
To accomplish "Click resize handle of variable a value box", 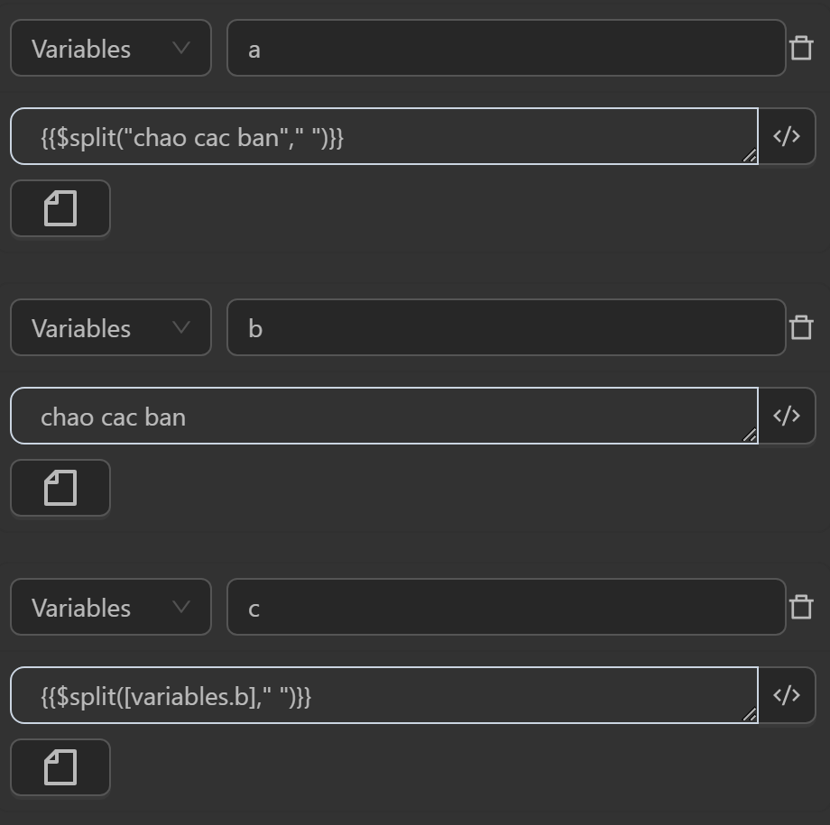I will [750, 156].
